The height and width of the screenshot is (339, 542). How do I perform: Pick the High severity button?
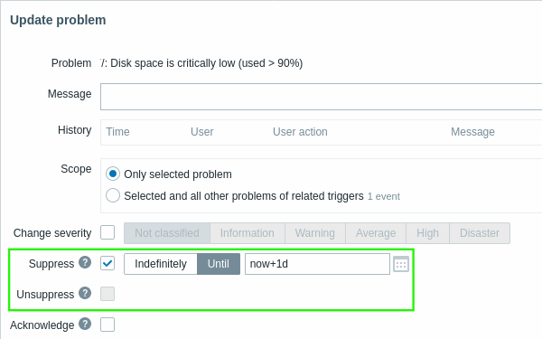pyautogui.click(x=428, y=233)
